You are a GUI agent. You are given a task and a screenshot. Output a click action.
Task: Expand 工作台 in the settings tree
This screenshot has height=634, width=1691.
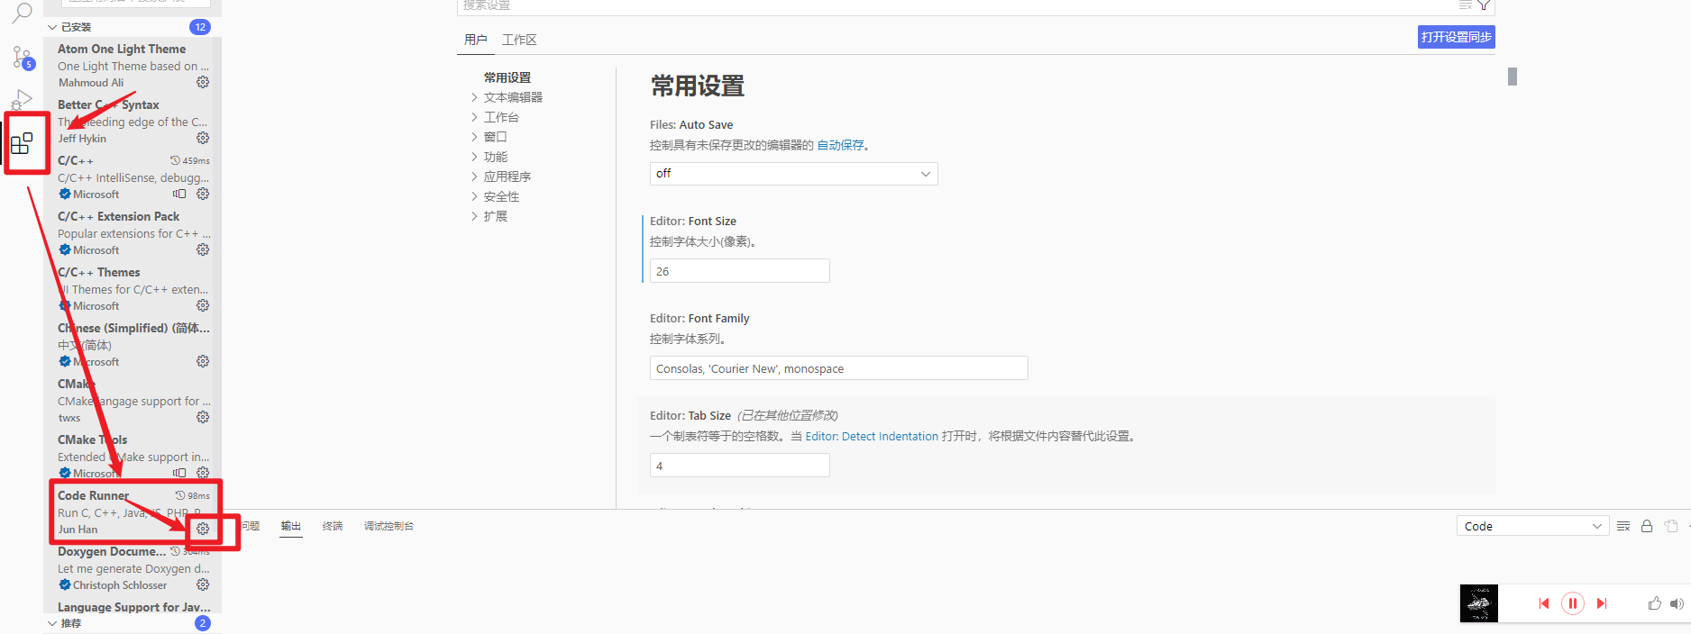474,117
